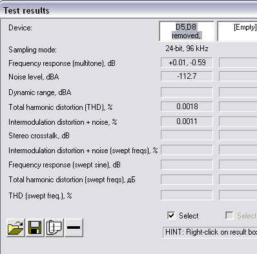Click the 'Sampling mode:' label

32,50
